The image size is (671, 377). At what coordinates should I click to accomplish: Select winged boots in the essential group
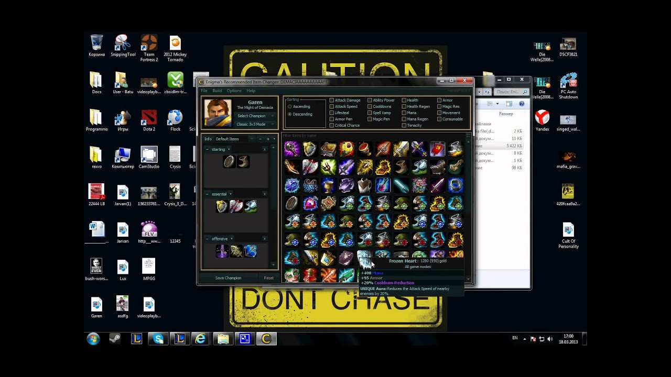coord(250,206)
